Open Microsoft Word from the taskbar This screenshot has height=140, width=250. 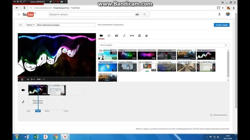27,137
